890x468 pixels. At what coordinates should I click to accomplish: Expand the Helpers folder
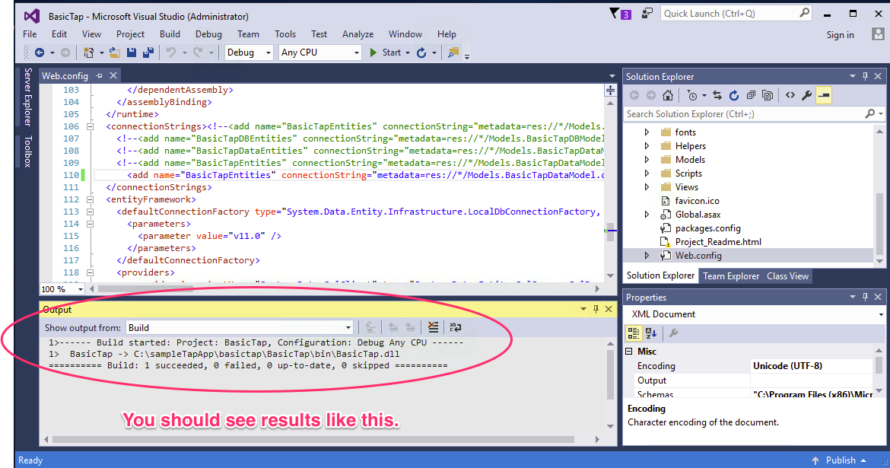click(647, 146)
